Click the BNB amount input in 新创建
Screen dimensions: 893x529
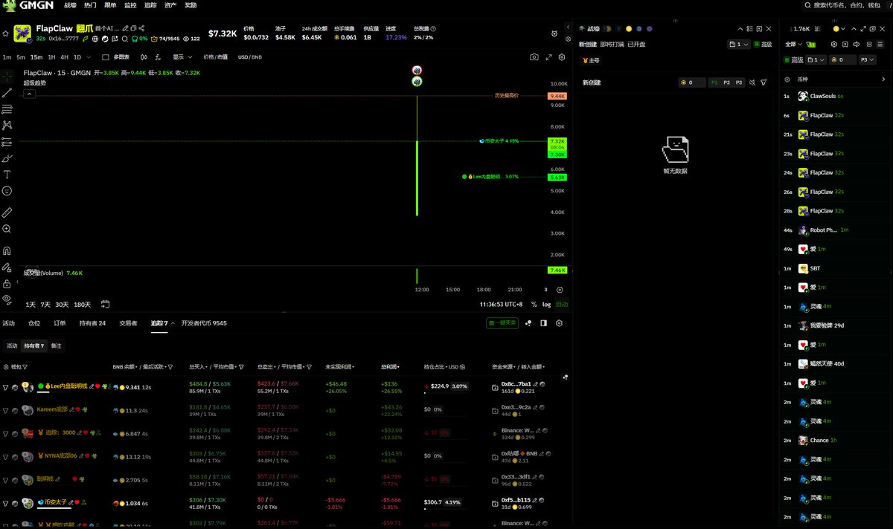[692, 82]
